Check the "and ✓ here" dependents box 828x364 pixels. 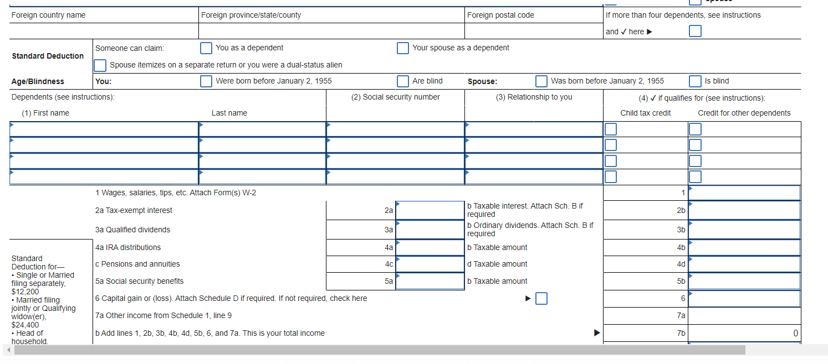[695, 30]
